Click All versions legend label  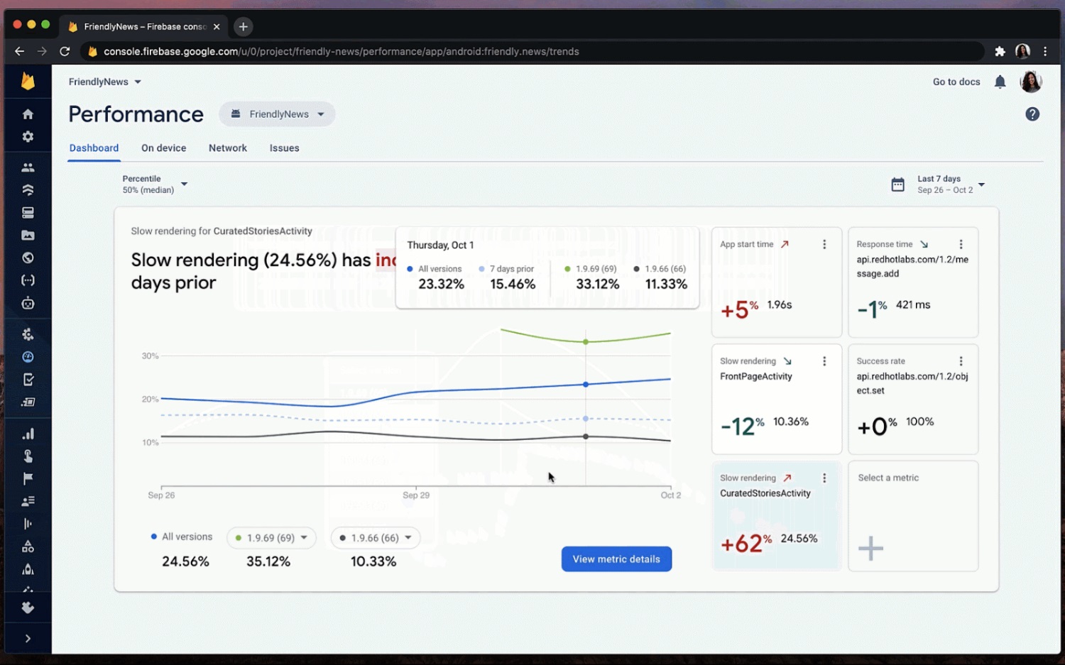coord(187,537)
